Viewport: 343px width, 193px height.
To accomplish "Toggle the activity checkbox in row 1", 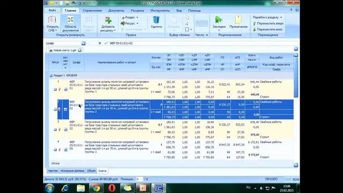I will [x=65, y=90].
